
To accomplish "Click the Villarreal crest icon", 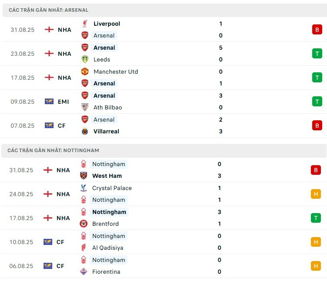I will pyautogui.click(x=84, y=131).
